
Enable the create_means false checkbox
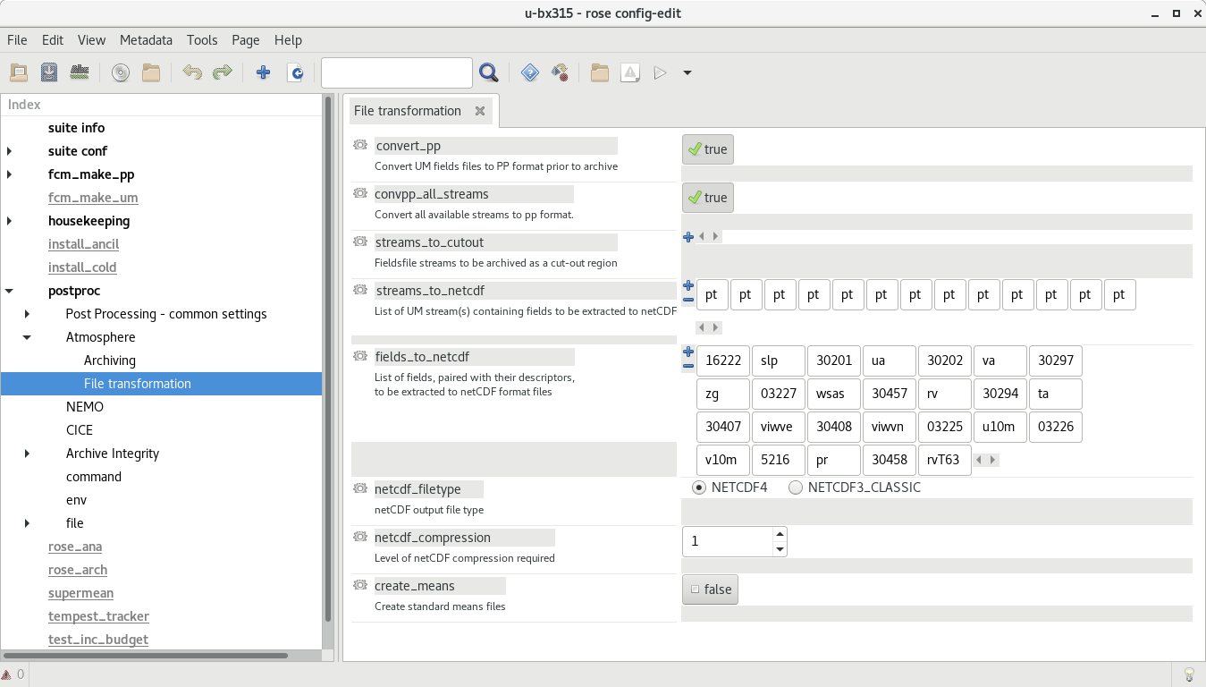click(x=710, y=589)
